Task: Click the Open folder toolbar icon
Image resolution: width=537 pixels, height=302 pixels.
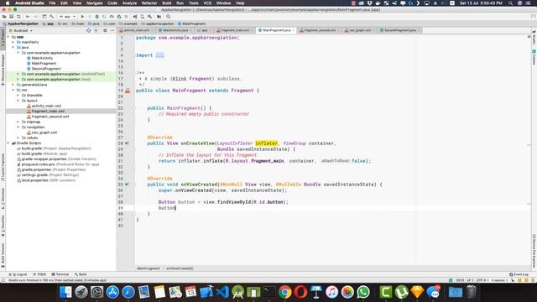Action: tap(4, 17)
